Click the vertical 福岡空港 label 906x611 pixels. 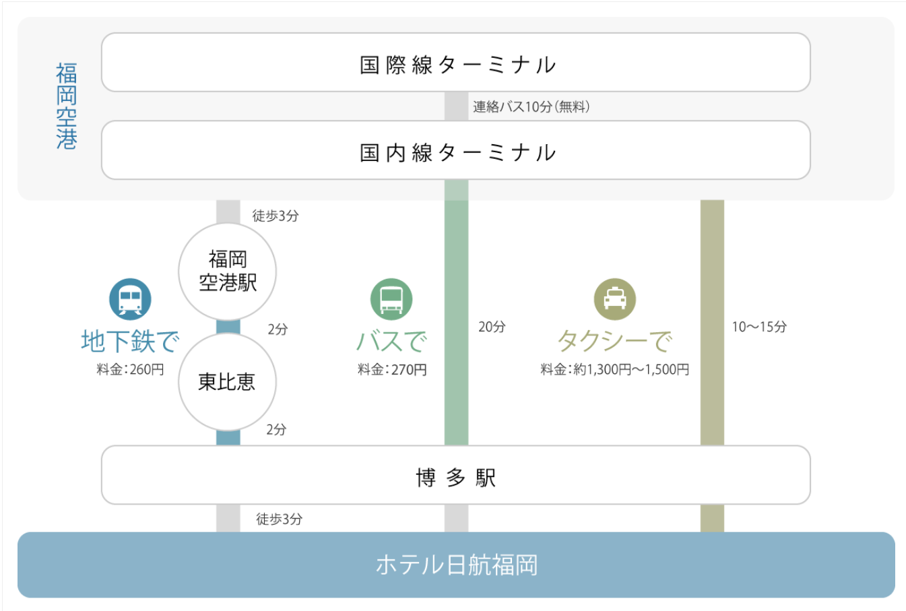67,106
